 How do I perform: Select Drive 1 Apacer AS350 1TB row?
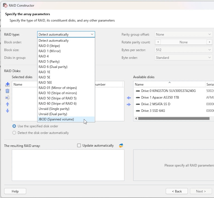[174, 97]
